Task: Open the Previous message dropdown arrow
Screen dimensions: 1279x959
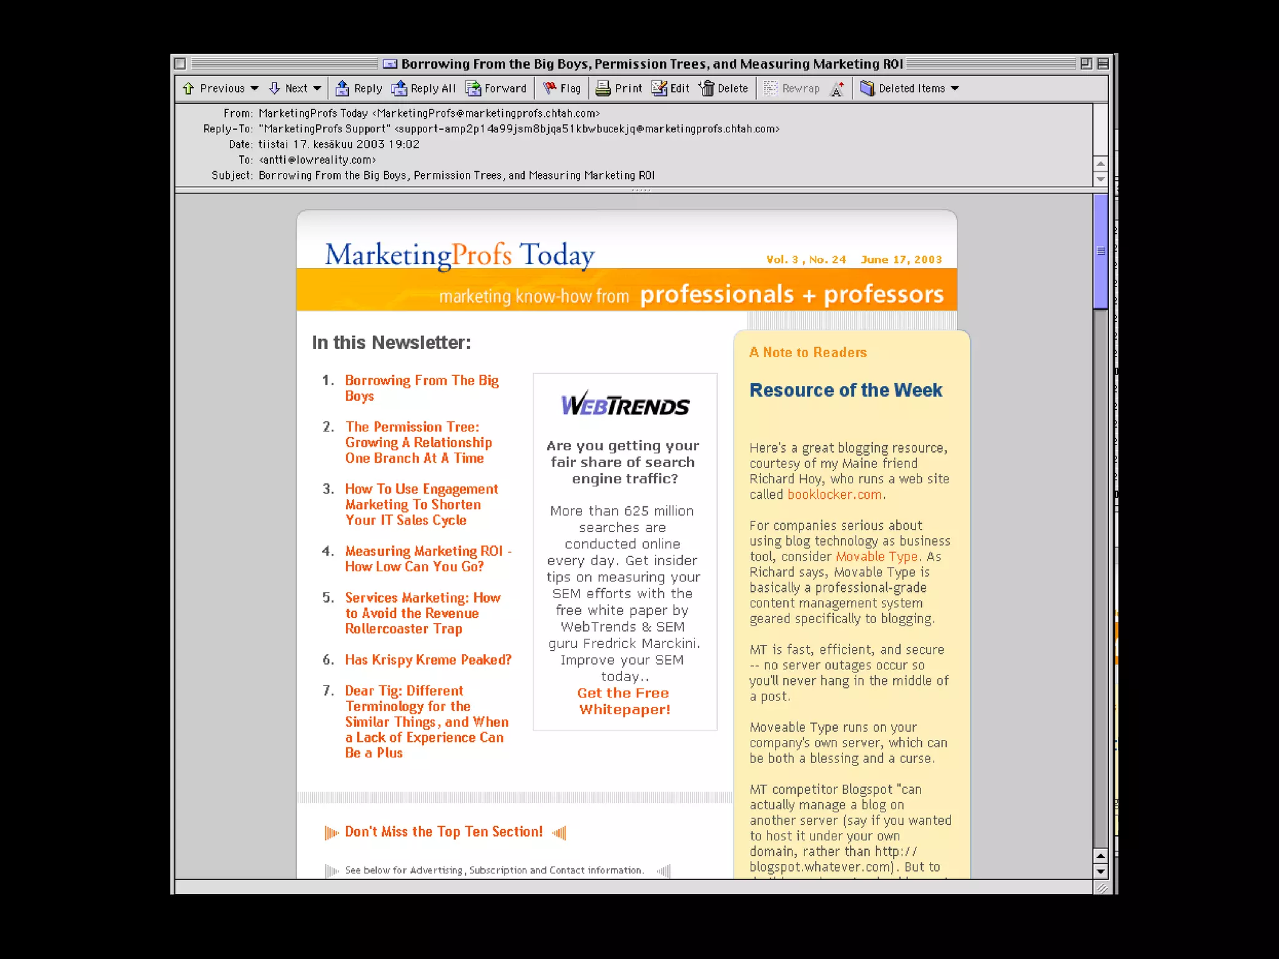Action: pos(254,89)
